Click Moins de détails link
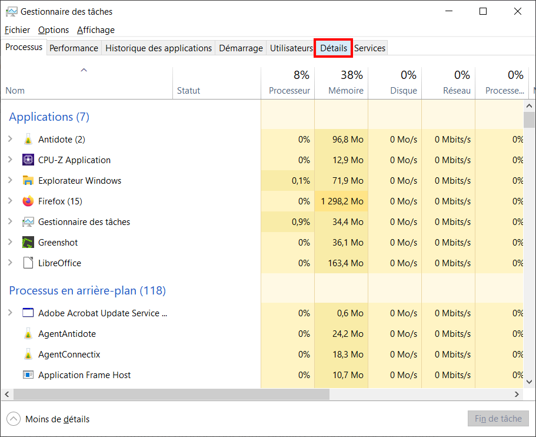The height and width of the screenshot is (437, 536). [x=58, y=419]
